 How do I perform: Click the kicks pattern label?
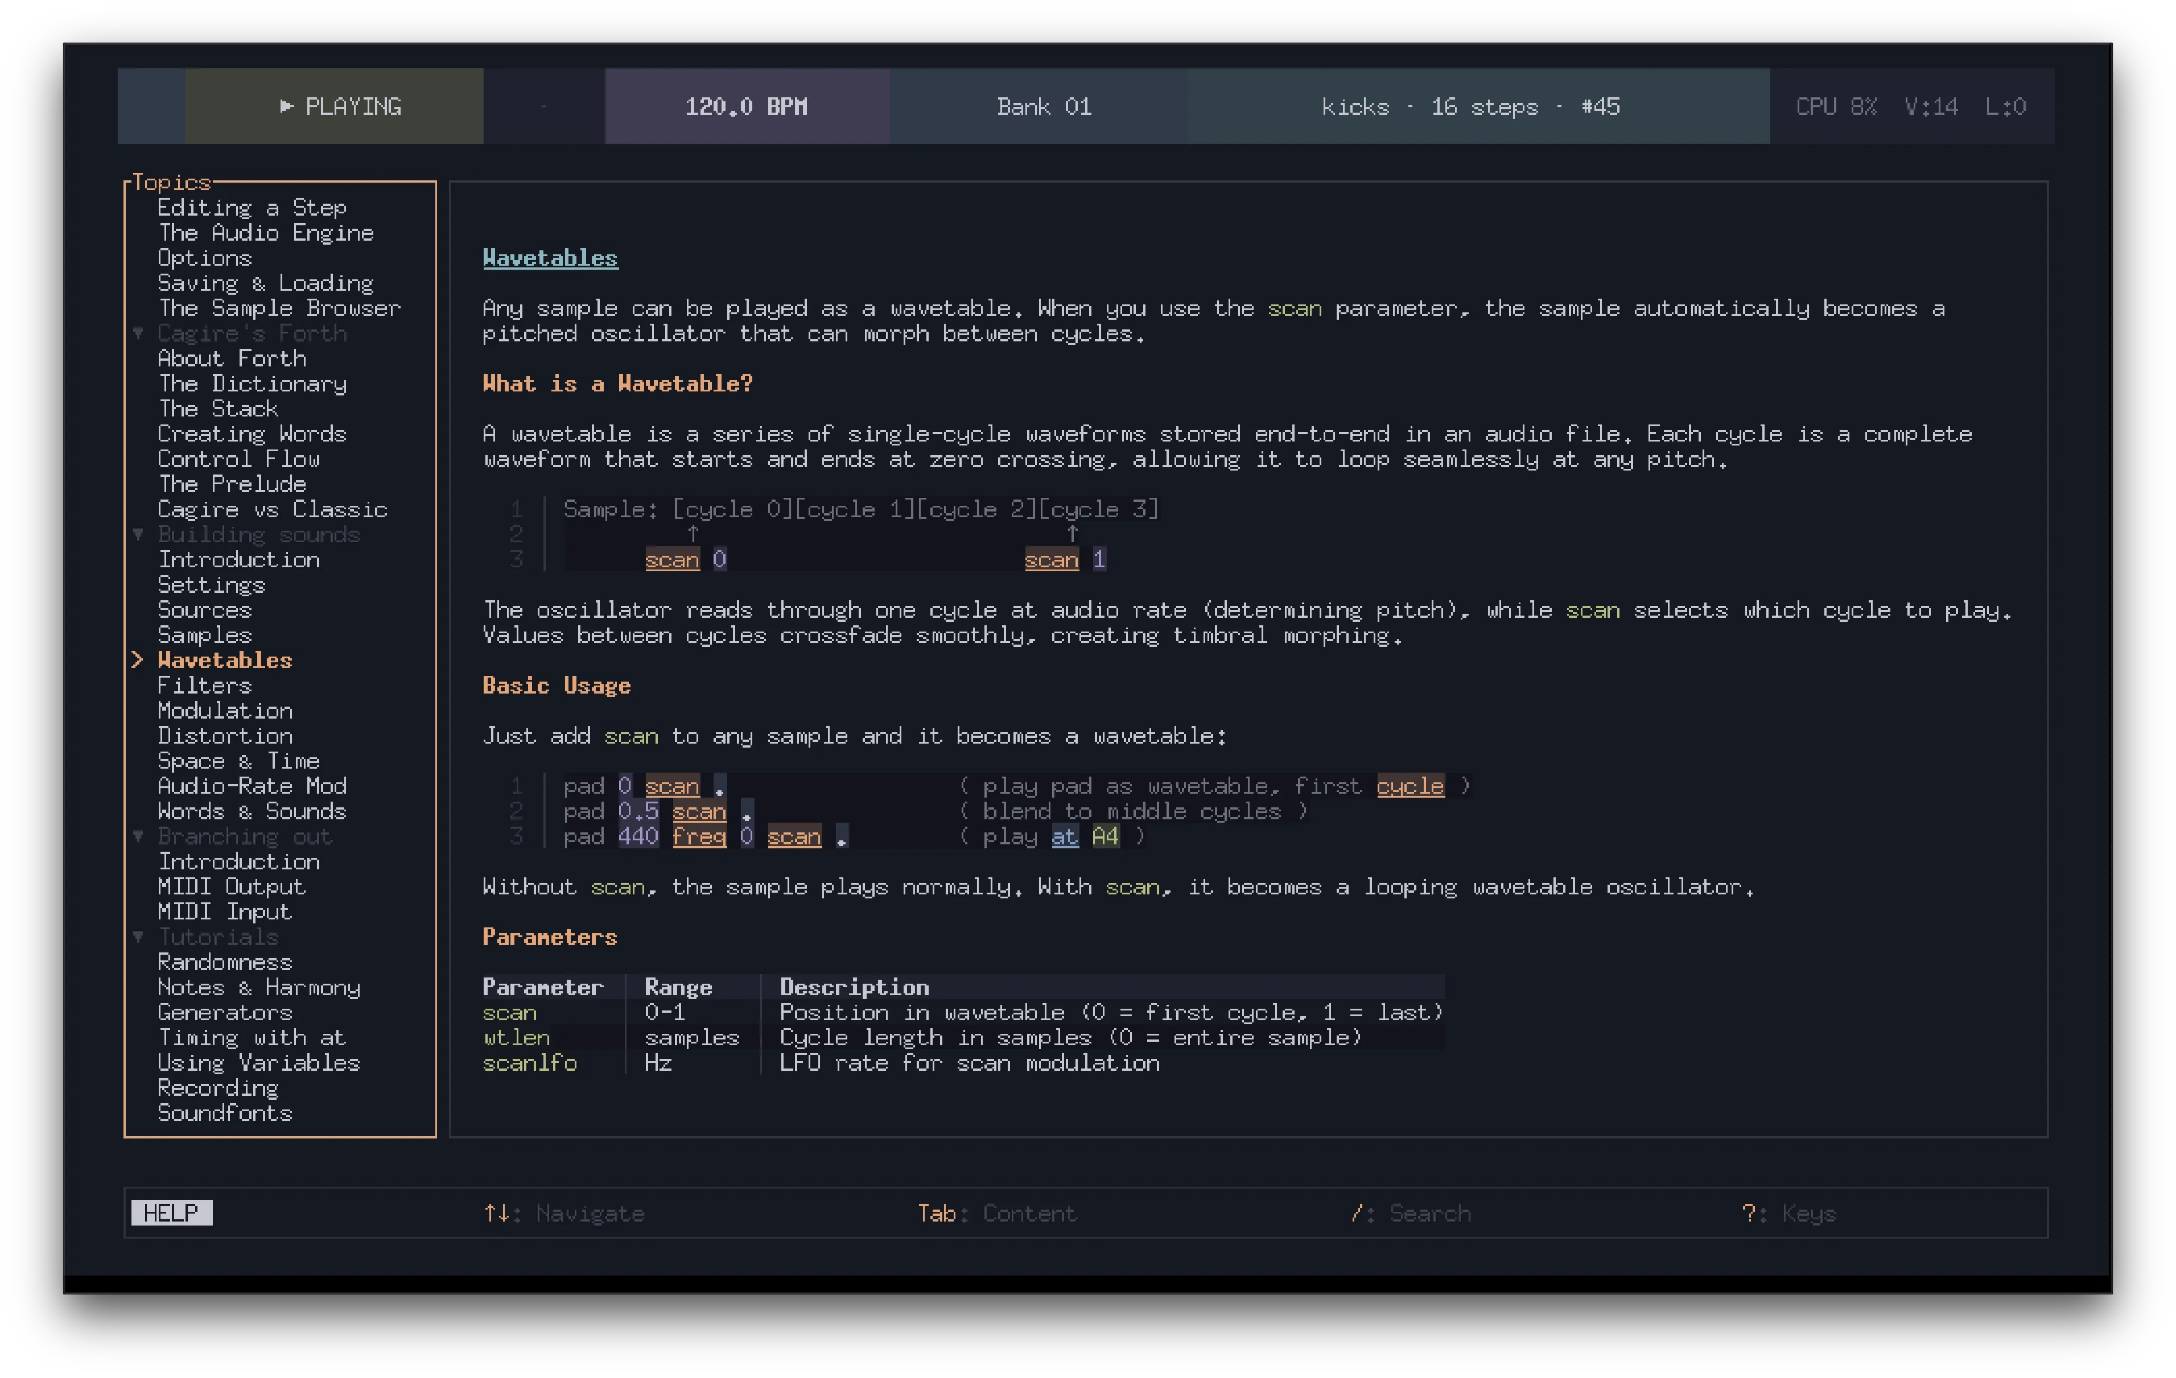(x=1355, y=106)
